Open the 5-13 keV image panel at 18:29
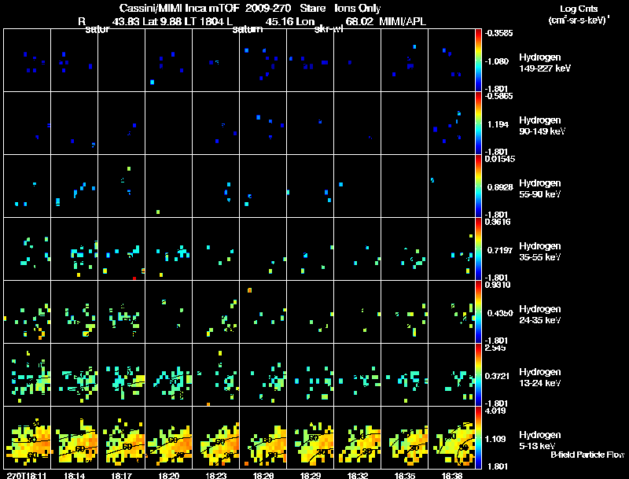The width and height of the screenshot is (629, 479). pos(311,437)
